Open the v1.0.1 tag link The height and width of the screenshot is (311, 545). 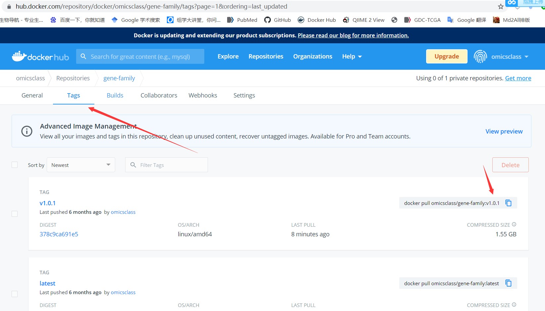tap(48, 203)
